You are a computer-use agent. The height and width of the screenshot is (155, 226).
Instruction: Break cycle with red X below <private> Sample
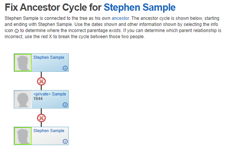[x=41, y=118]
